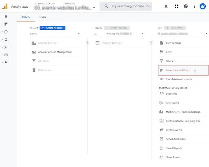This screenshot has height=167, width=209.
Task: Click the Share Assets person-plus icon
Action: coord(161,157)
